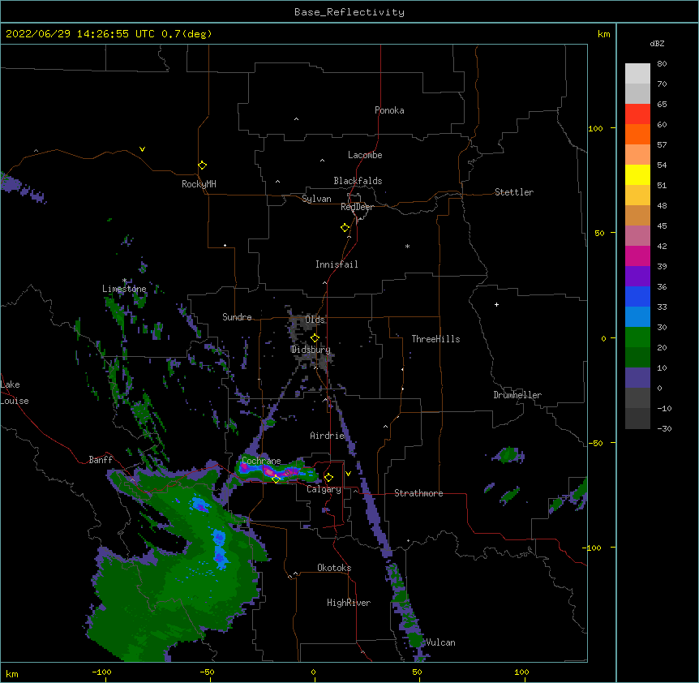Click the Lake Louise label
The width and height of the screenshot is (699, 683).
14,393
